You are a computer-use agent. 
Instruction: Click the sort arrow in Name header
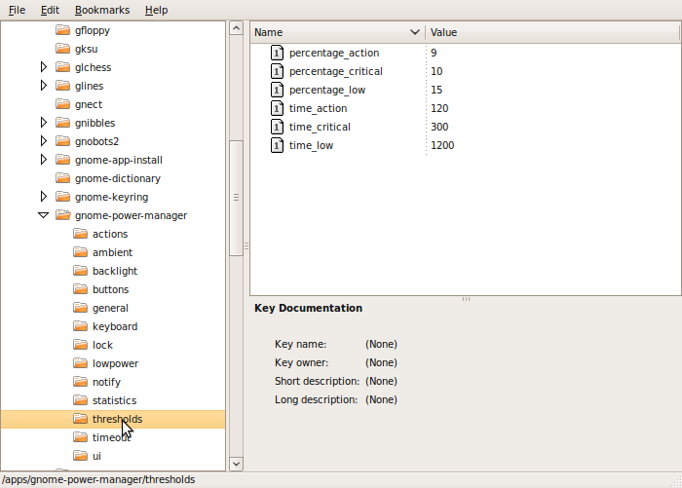pyautogui.click(x=414, y=32)
